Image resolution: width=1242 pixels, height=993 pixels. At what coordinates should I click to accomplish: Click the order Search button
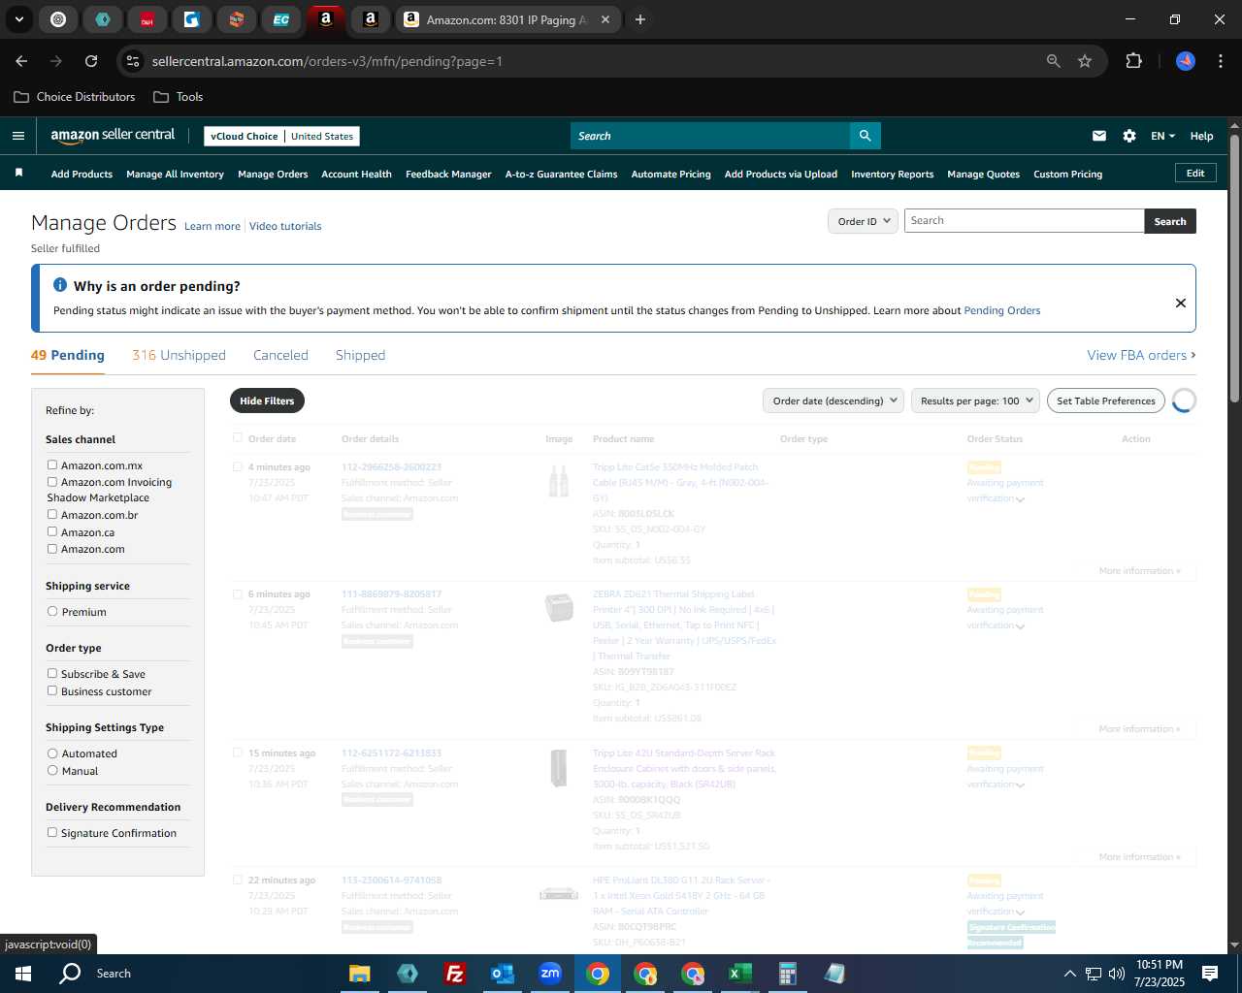1170,221
